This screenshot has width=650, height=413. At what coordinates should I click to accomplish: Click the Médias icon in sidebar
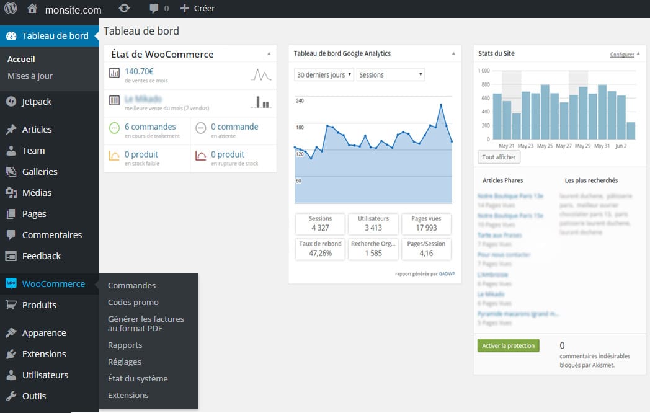tap(11, 193)
